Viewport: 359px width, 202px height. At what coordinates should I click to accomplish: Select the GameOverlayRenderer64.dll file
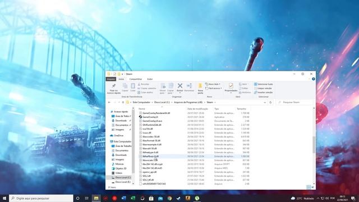pyautogui.click(x=155, y=113)
